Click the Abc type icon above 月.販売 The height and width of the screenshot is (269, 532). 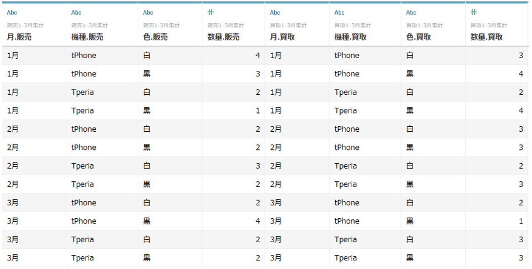[x=12, y=13]
